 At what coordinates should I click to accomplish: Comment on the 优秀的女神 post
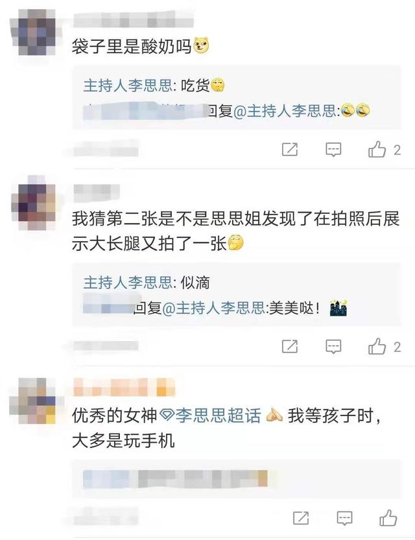[x=344, y=518]
